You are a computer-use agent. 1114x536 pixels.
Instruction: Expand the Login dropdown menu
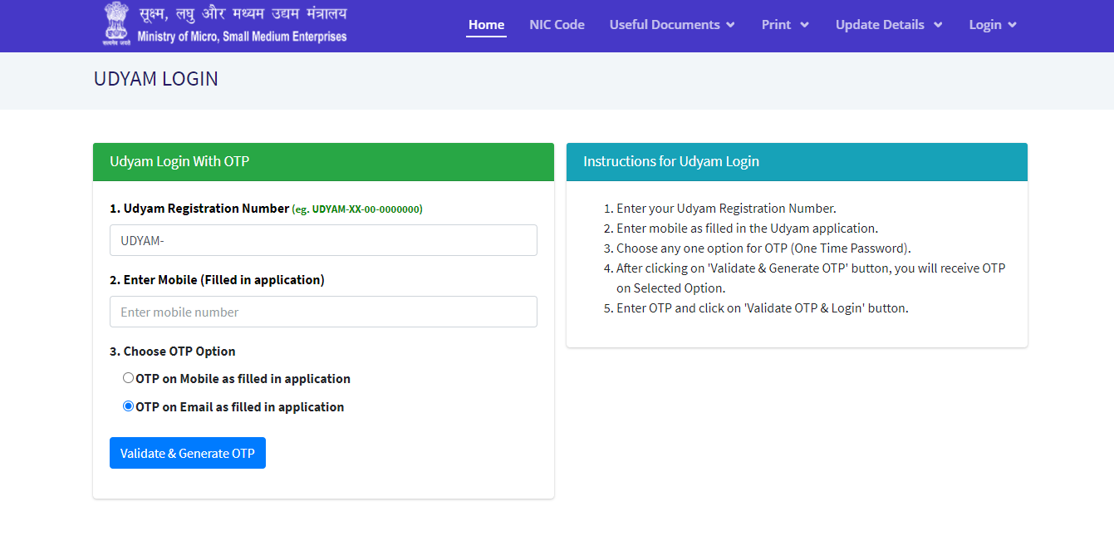[993, 25]
